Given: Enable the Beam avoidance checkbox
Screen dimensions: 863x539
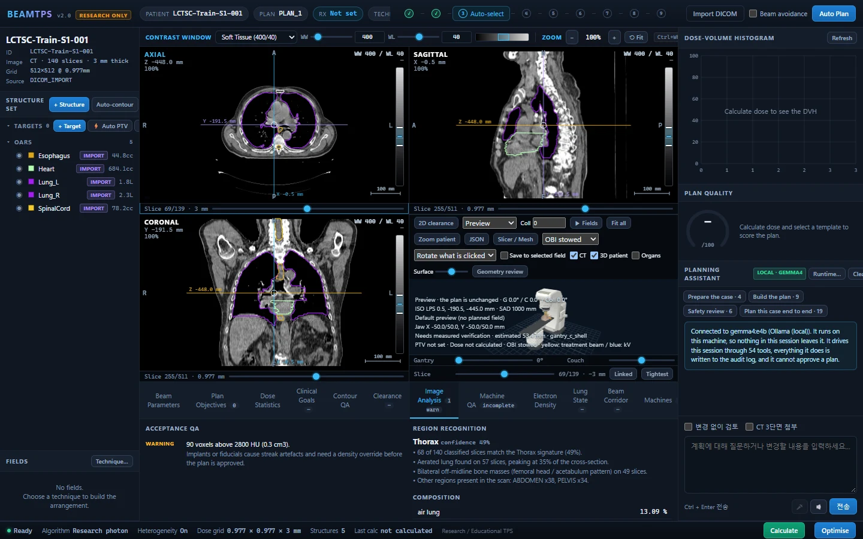Looking at the screenshot, I should 753,13.
